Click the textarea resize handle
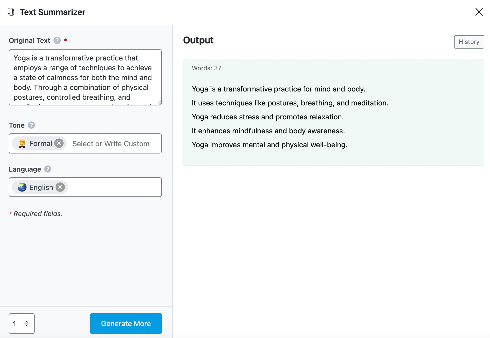Screen dimensions: 490x338 tap(159, 103)
